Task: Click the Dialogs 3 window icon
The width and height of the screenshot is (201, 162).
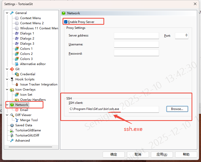Action: [17, 44]
